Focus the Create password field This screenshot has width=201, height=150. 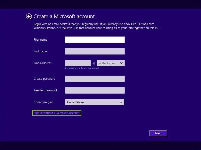click(x=95, y=79)
